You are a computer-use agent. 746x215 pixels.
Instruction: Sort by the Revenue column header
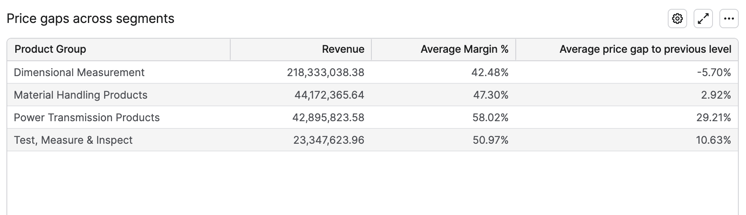click(x=343, y=49)
